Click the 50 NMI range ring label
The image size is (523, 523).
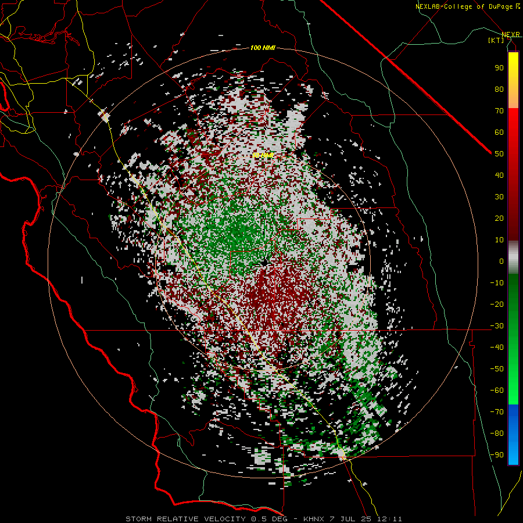tap(263, 155)
